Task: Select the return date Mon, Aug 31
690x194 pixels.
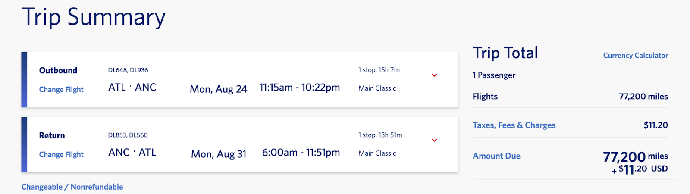Action: (219, 154)
